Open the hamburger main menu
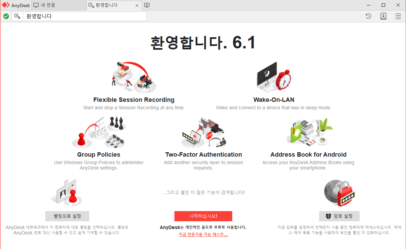406x249 pixels. [398, 16]
